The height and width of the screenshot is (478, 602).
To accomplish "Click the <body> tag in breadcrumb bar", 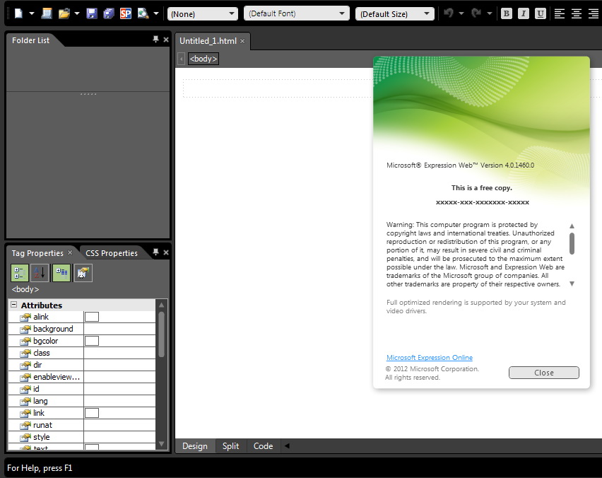I will 203,59.
